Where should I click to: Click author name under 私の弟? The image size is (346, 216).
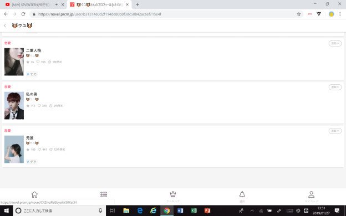click(32, 99)
